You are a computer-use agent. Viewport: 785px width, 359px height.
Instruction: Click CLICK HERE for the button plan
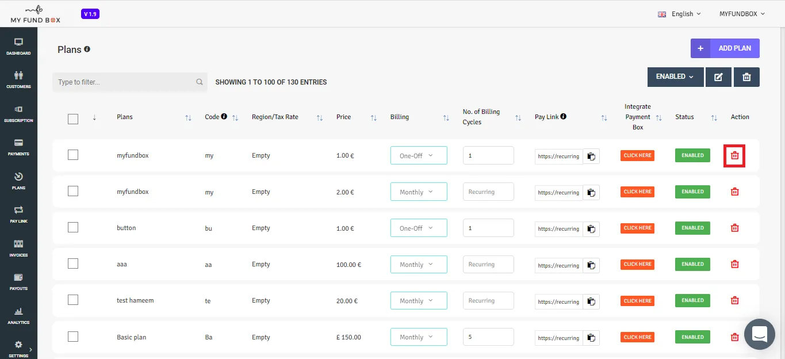(x=637, y=228)
